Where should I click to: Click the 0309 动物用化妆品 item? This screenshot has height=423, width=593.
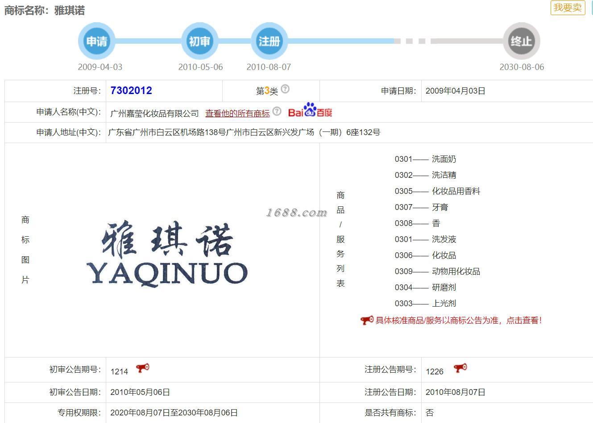pyautogui.click(x=437, y=271)
